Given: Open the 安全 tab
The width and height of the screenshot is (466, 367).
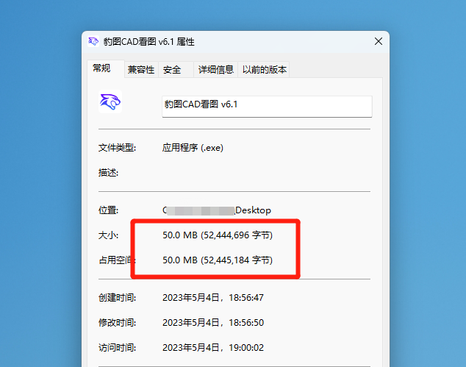Looking at the screenshot, I should pos(176,70).
